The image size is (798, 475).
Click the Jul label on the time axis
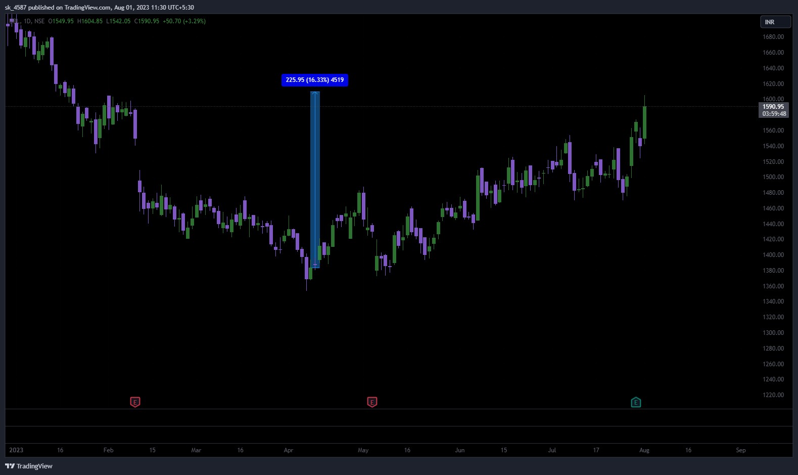click(552, 450)
